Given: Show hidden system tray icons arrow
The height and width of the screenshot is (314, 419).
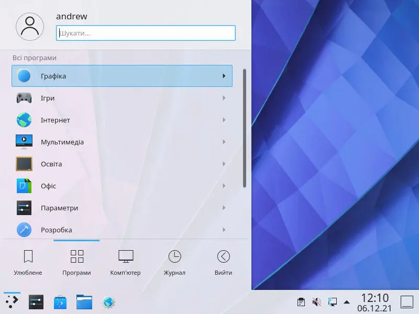Looking at the screenshot, I should click(x=347, y=302).
